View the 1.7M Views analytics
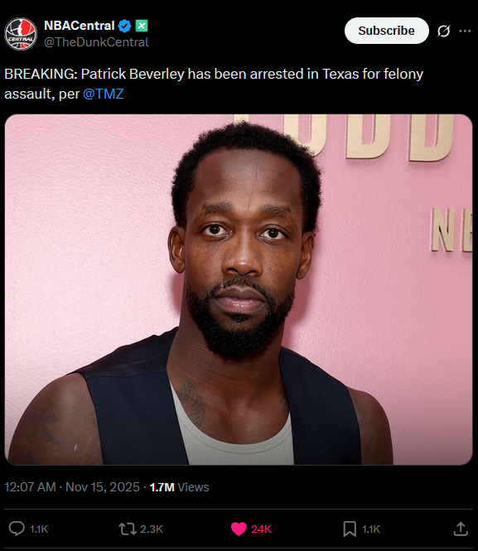Image resolution: width=478 pixels, height=551 pixels. click(179, 487)
